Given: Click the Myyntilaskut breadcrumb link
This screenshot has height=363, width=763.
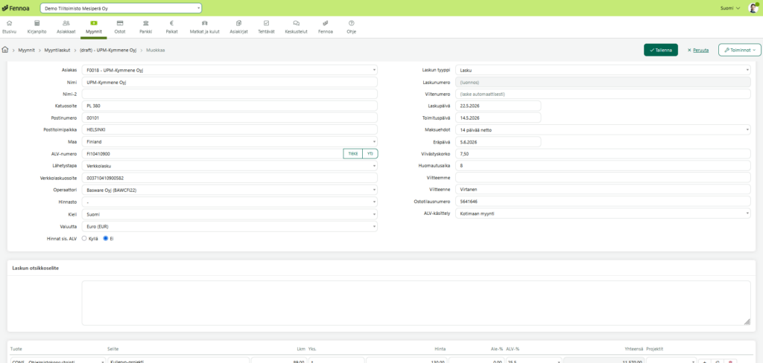Looking at the screenshot, I should (x=57, y=50).
